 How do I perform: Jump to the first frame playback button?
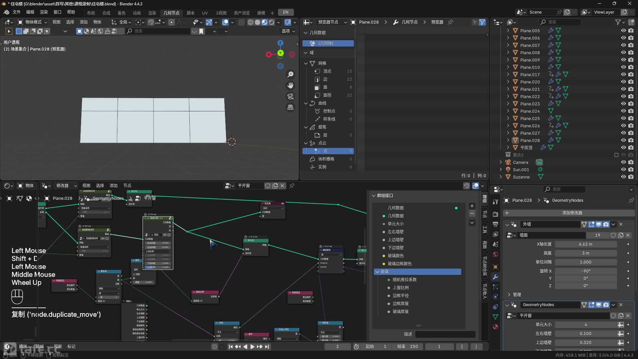[231, 347]
